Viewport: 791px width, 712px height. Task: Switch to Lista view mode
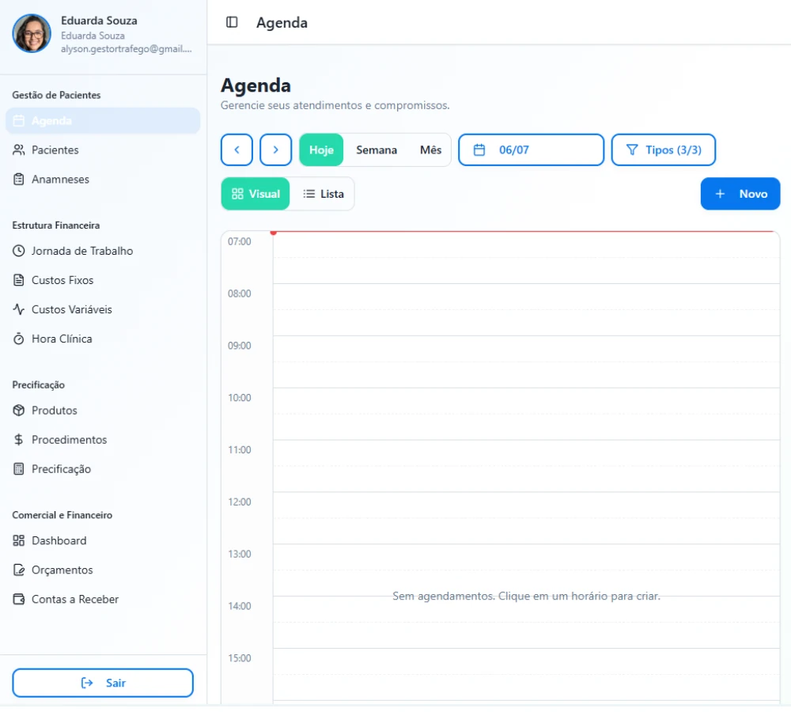323,194
